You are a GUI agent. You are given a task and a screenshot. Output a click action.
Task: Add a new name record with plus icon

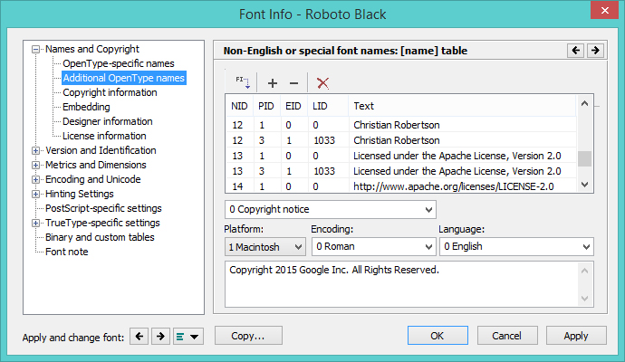[273, 83]
